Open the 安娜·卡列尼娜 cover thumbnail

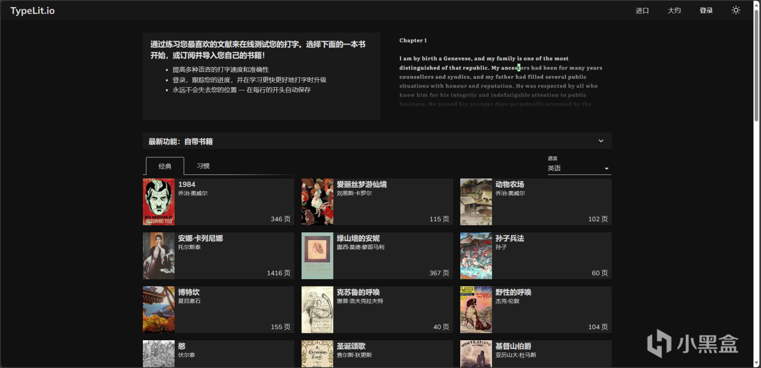click(x=159, y=256)
